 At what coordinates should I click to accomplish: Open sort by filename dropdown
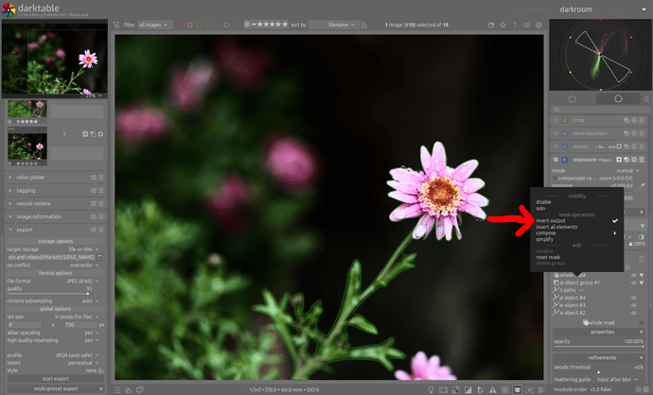coord(333,25)
